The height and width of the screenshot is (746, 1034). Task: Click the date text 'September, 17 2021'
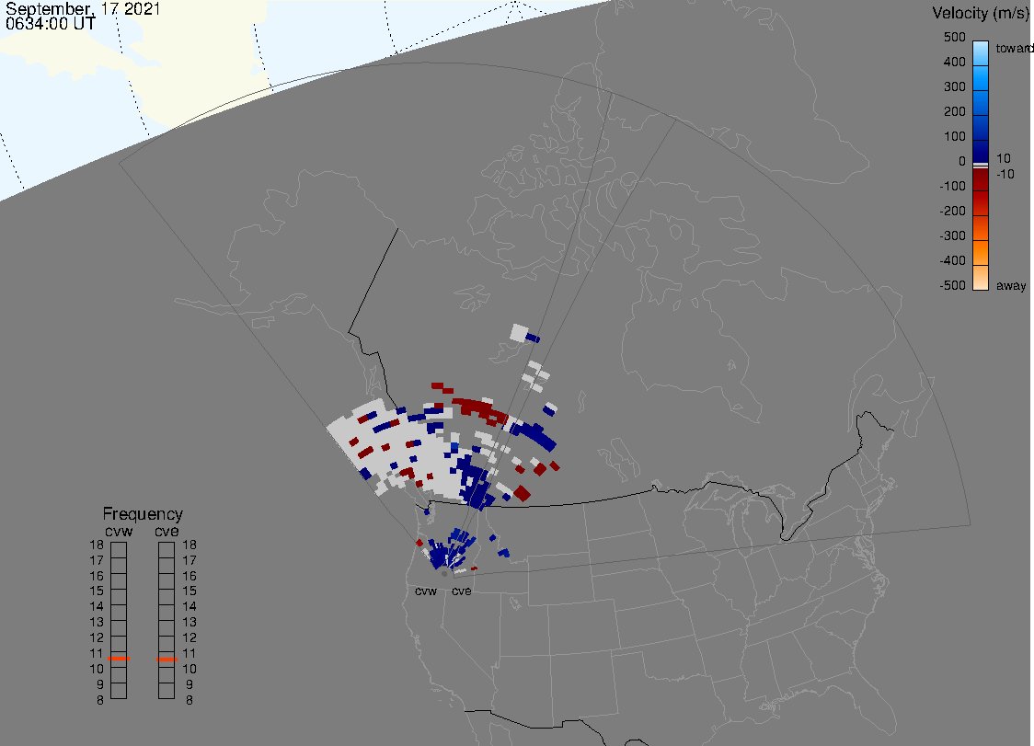coord(84,9)
